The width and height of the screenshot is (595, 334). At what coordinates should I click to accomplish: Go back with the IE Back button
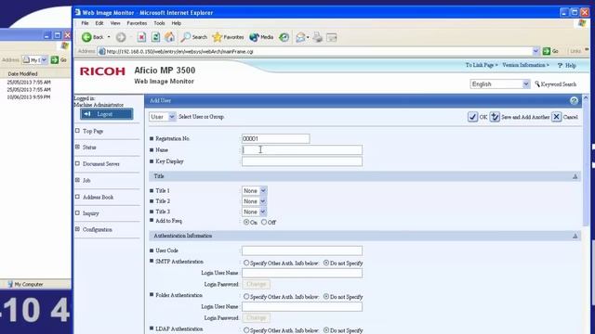point(92,37)
